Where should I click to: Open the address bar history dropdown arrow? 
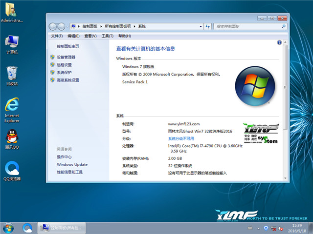201,26
